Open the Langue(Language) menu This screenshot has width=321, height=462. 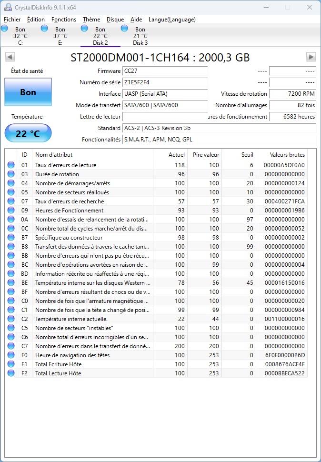coord(172,20)
